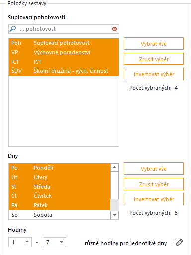Click Zrušit výběr for Dny list
The image size is (191, 255).
pos(154,184)
